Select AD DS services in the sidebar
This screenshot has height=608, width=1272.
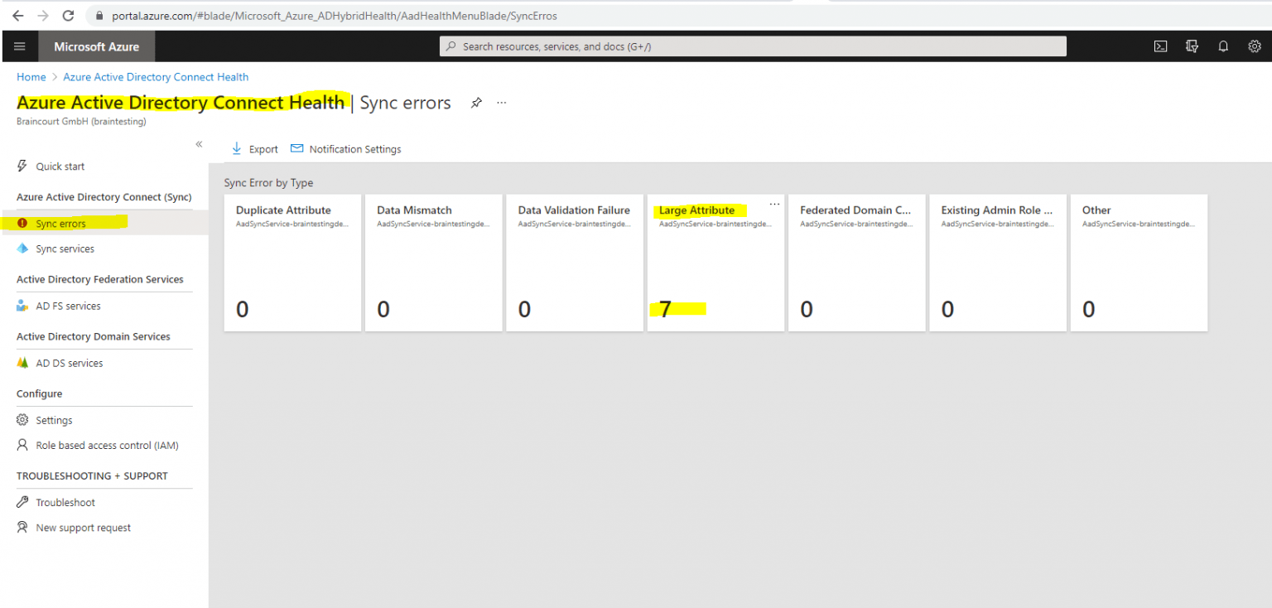[x=69, y=363]
